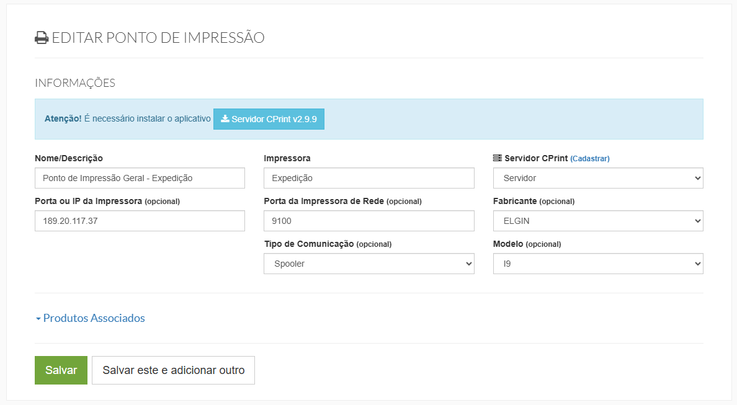Click the Atenção! warning text
This screenshot has width=737, height=405.
pos(63,119)
